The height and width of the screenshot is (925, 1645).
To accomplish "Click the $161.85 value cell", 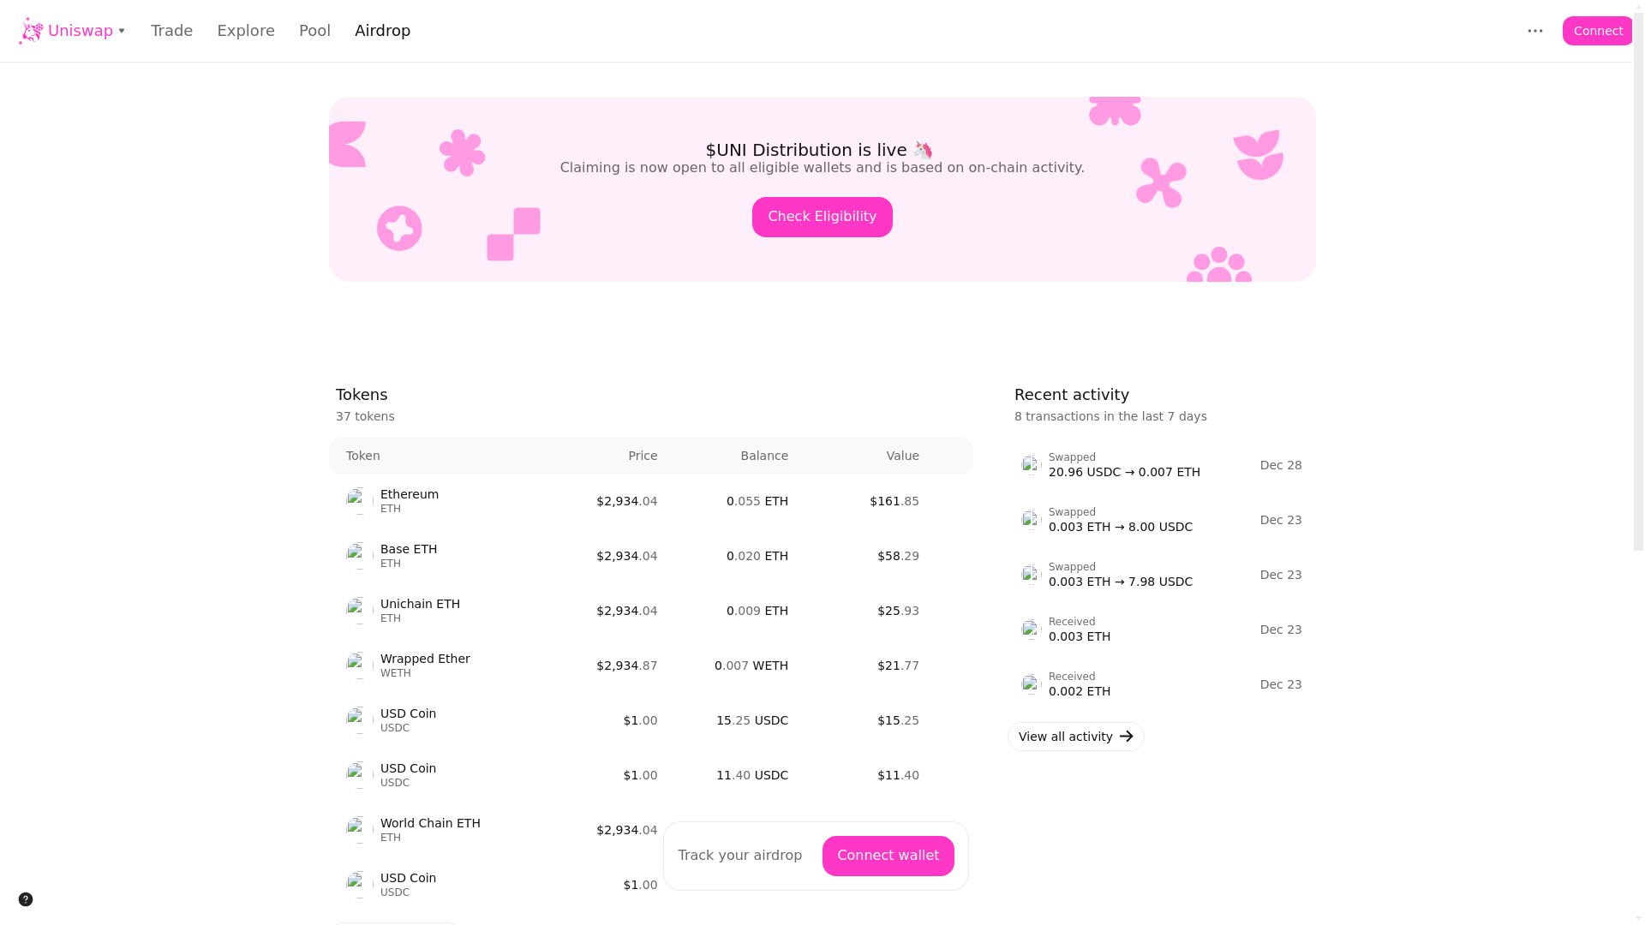I will pyautogui.click(x=894, y=501).
